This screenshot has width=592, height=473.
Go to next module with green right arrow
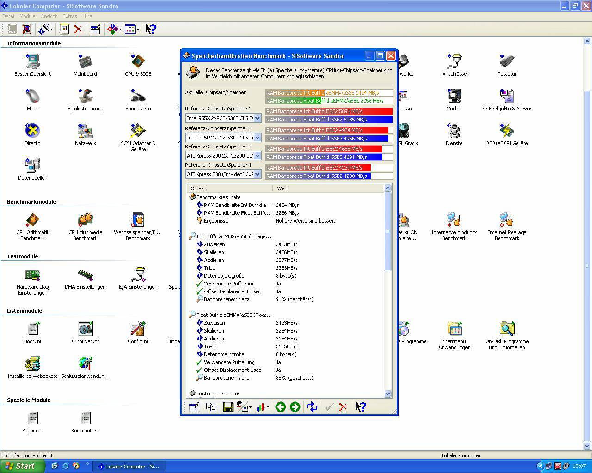pyautogui.click(x=295, y=407)
